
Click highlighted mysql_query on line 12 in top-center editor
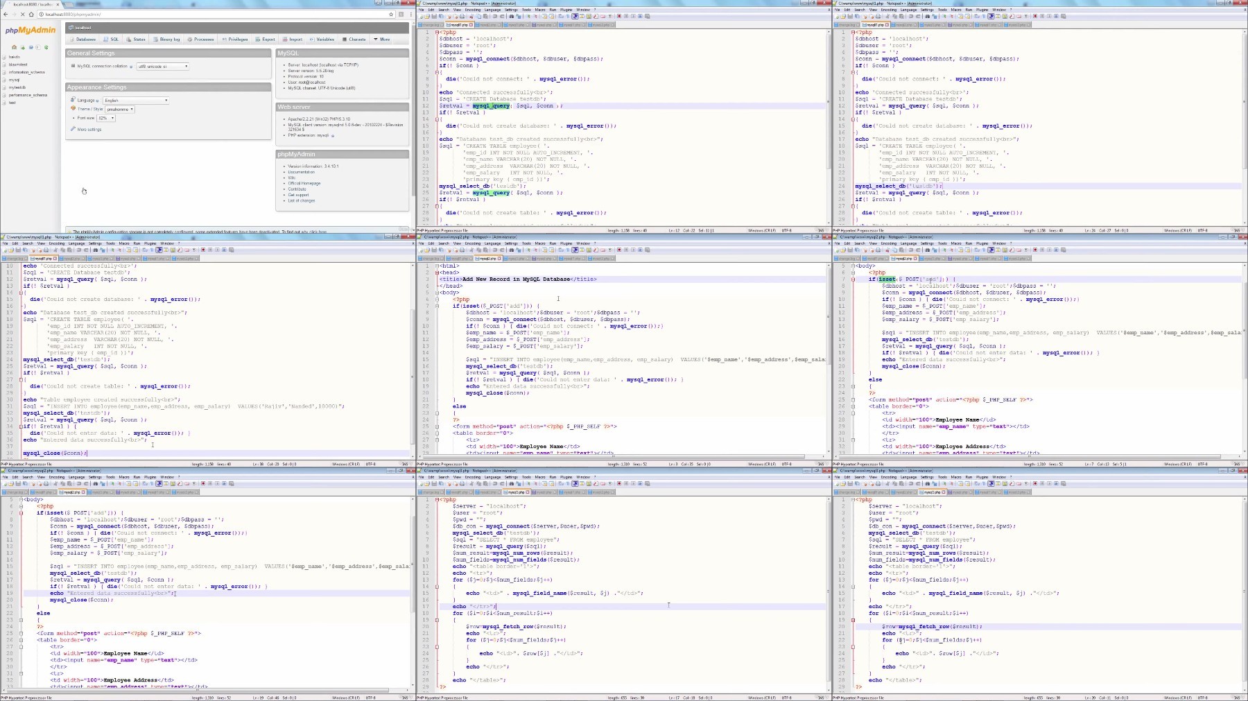pyautogui.click(x=491, y=106)
